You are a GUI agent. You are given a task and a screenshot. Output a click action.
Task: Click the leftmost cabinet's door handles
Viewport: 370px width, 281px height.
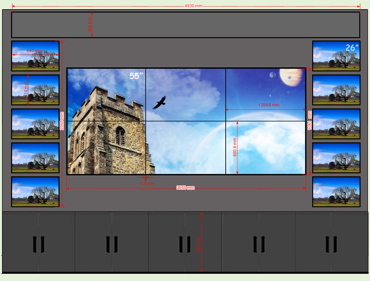tap(38, 244)
